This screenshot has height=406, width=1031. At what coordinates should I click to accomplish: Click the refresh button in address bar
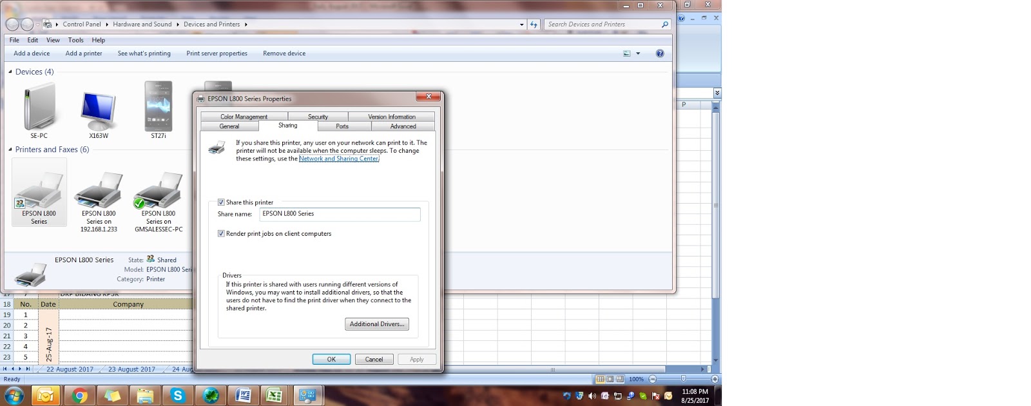point(534,24)
